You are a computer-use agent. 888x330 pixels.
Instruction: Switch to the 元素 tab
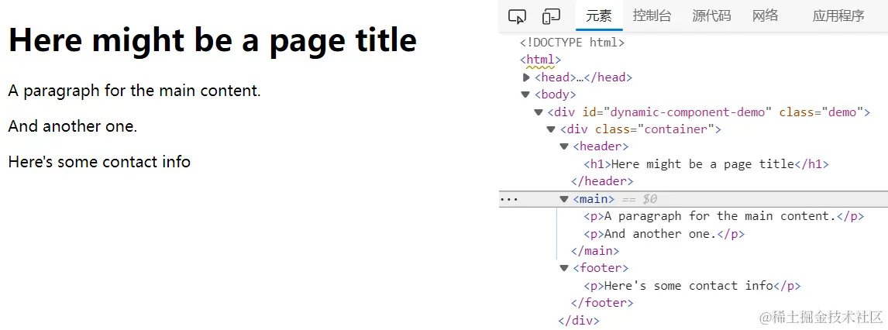[599, 15]
